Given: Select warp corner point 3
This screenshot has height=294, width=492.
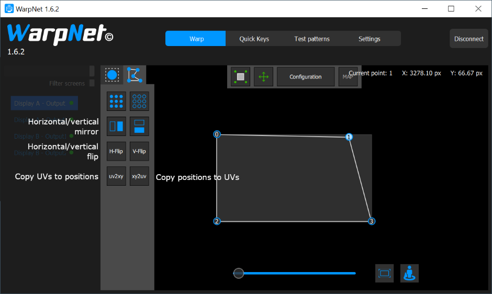Looking at the screenshot, I should (x=372, y=221).
